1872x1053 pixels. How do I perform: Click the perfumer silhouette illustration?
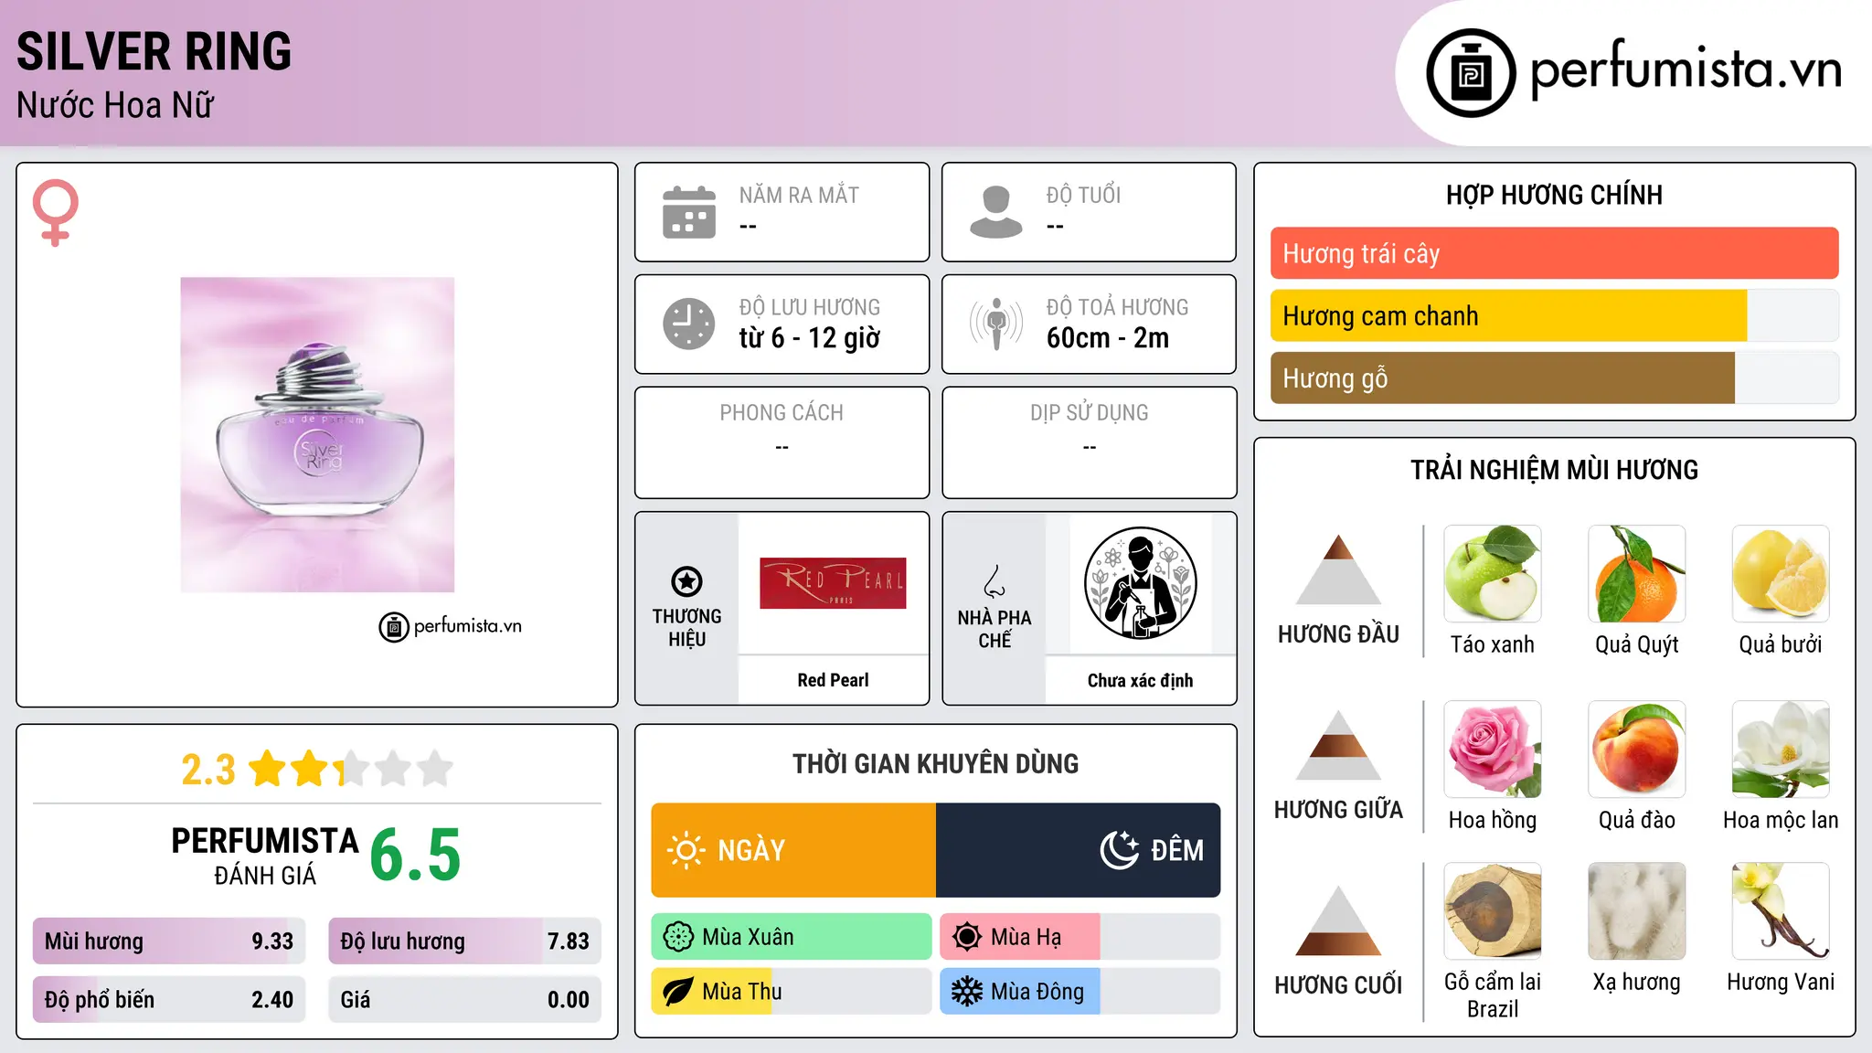coord(1141,583)
